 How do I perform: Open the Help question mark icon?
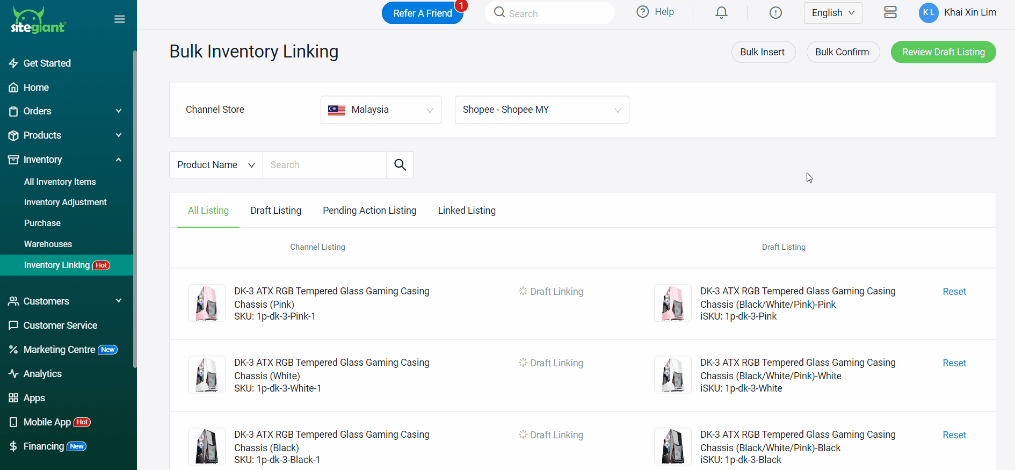tap(642, 12)
